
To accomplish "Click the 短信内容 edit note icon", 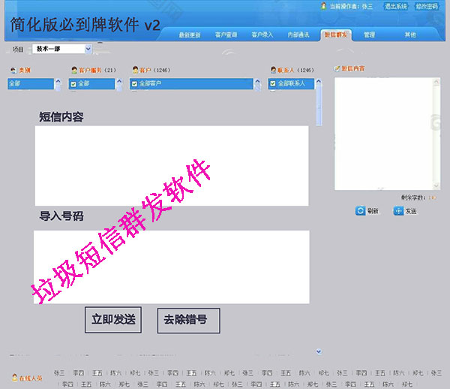I will [337, 68].
